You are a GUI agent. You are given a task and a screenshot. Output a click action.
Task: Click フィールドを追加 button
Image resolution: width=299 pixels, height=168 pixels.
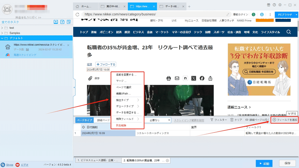pos(285,120)
